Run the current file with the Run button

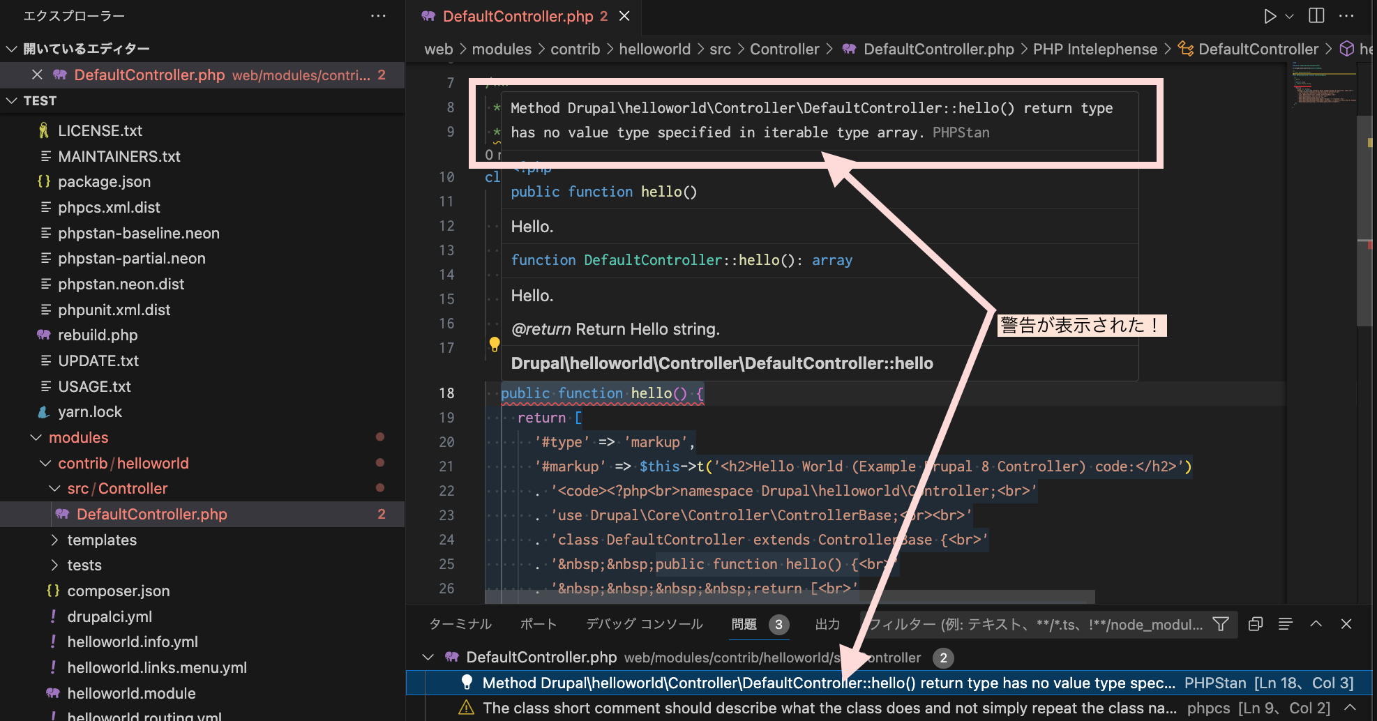click(1270, 15)
